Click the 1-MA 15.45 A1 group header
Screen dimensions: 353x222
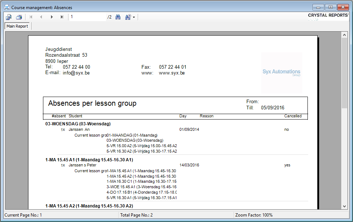89,160
